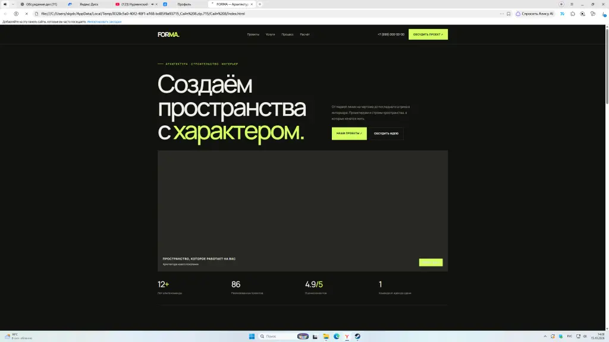Click the green характером. headline word

pos(238,132)
